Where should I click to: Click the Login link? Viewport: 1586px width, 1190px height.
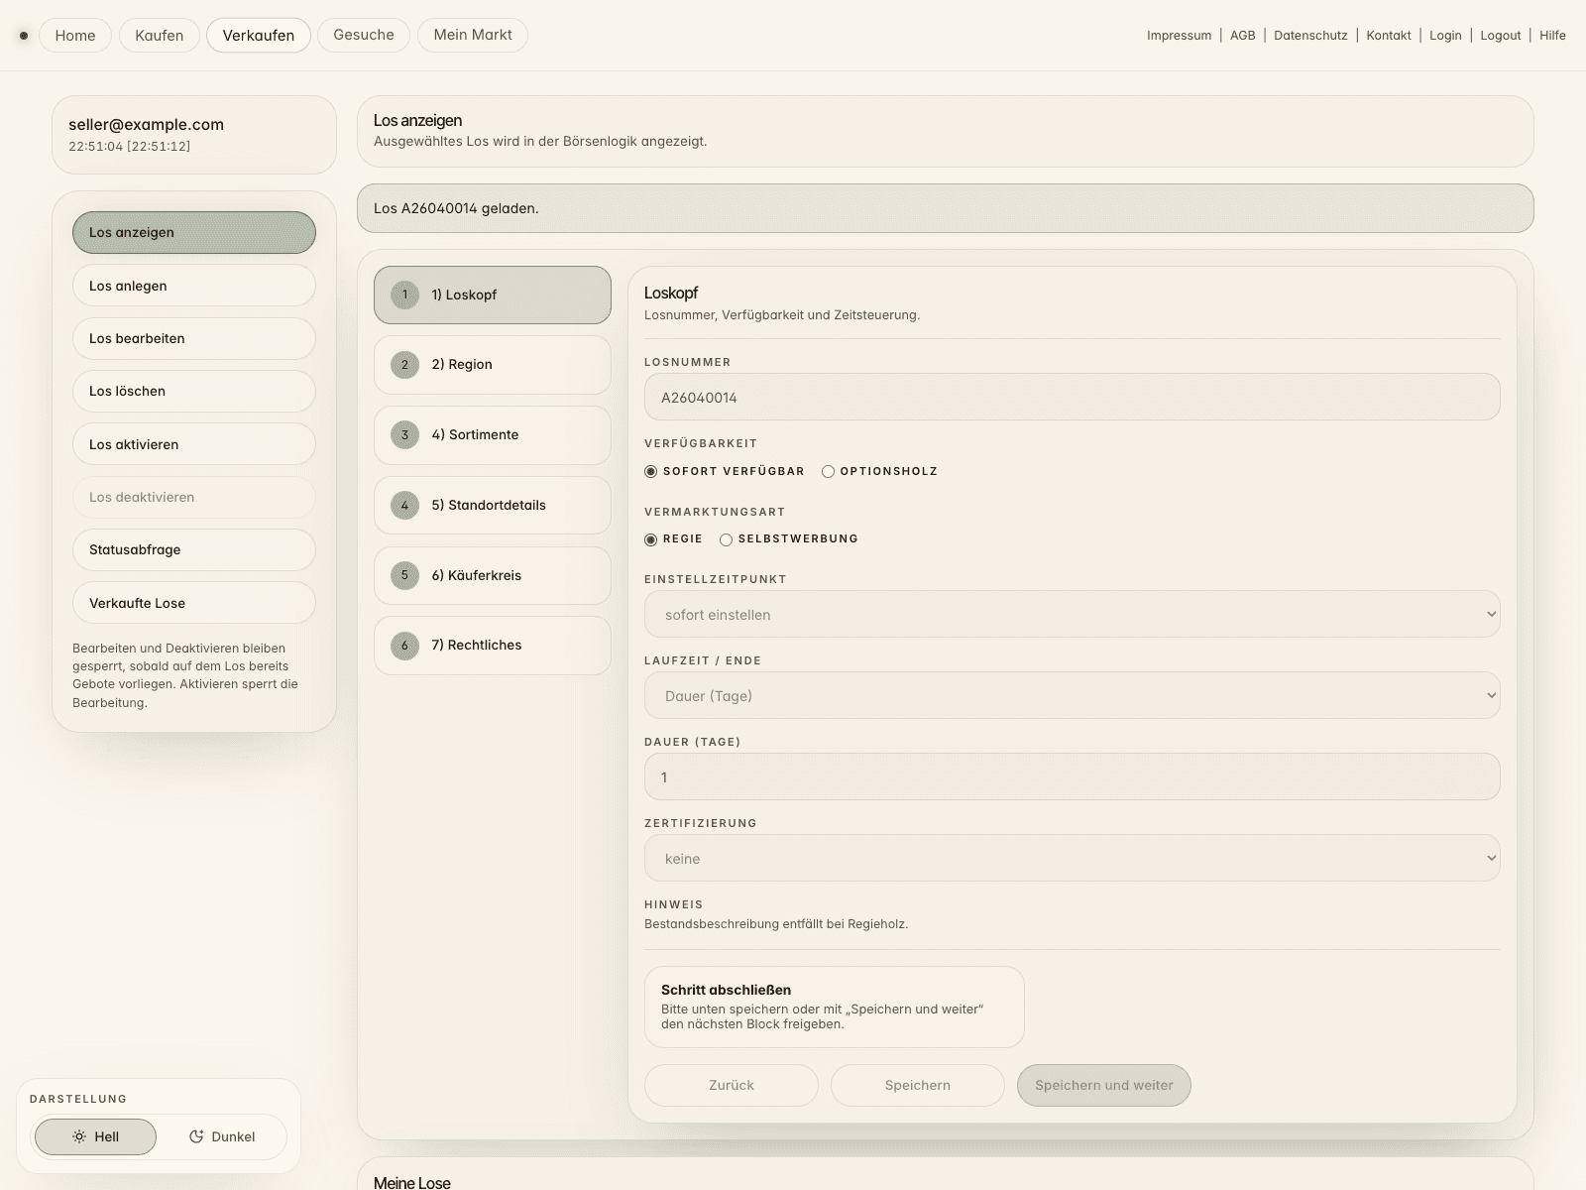pos(1445,36)
